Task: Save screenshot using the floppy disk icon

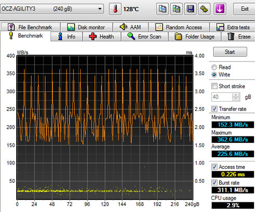Action: click(x=190, y=9)
